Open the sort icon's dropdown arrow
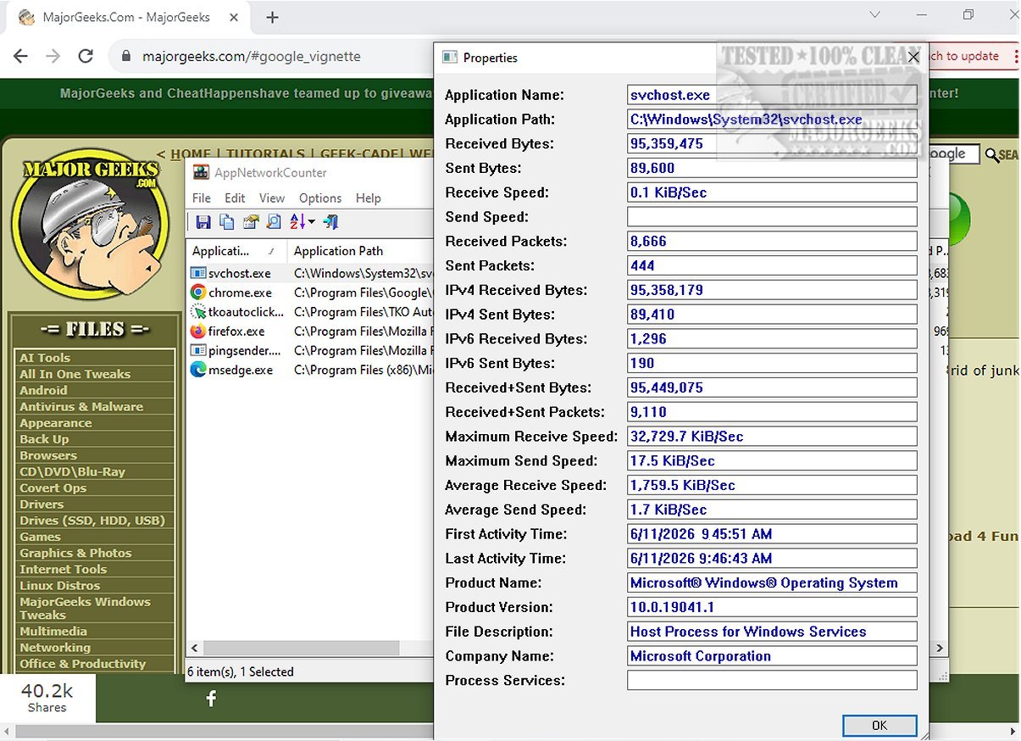This screenshot has height=741, width=1021. click(x=311, y=222)
